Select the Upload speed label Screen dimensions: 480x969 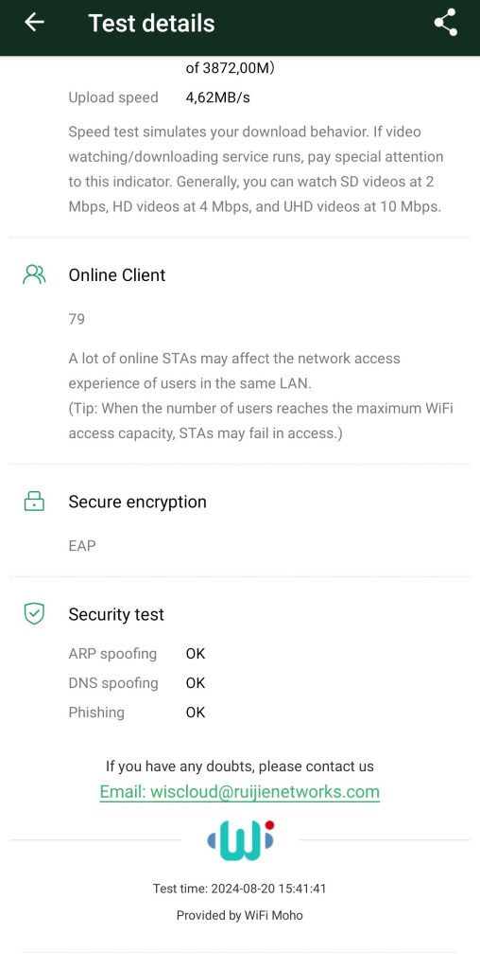tap(112, 97)
